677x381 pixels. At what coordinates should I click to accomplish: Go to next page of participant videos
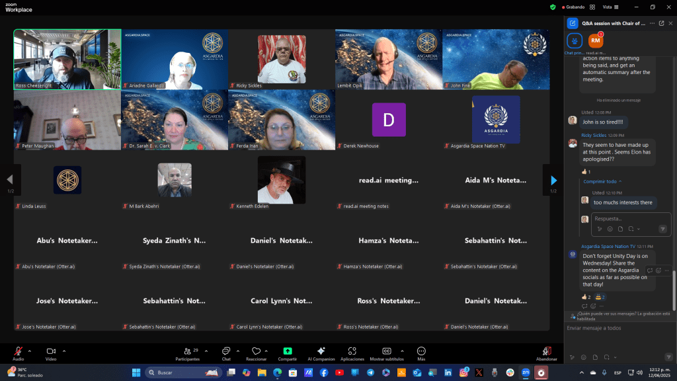pyautogui.click(x=553, y=180)
